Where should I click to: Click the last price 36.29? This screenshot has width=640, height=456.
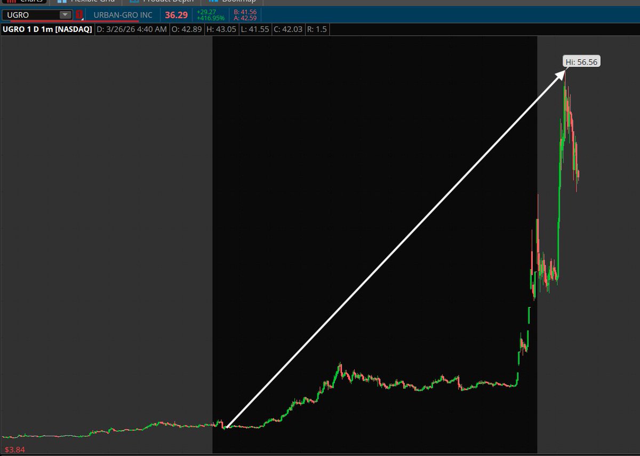(176, 15)
